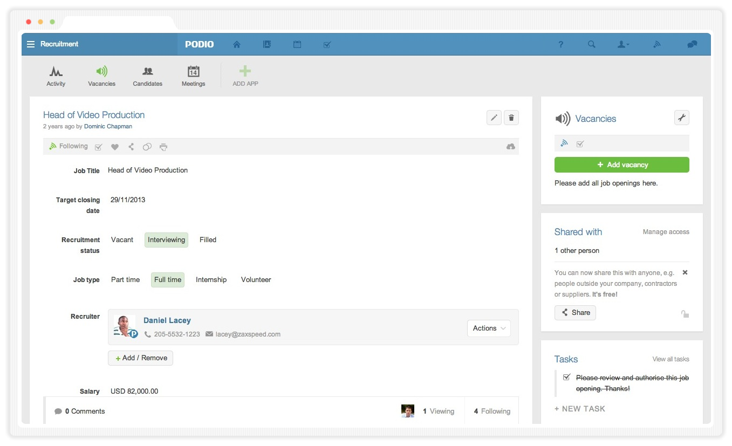Open the user account dropdown menu
The height and width of the screenshot is (446, 732).
623,44
